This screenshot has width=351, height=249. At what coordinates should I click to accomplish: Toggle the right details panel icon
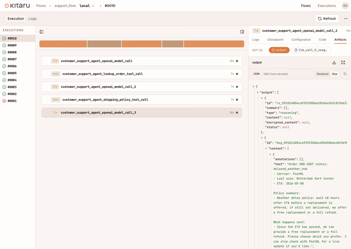click(242, 32)
